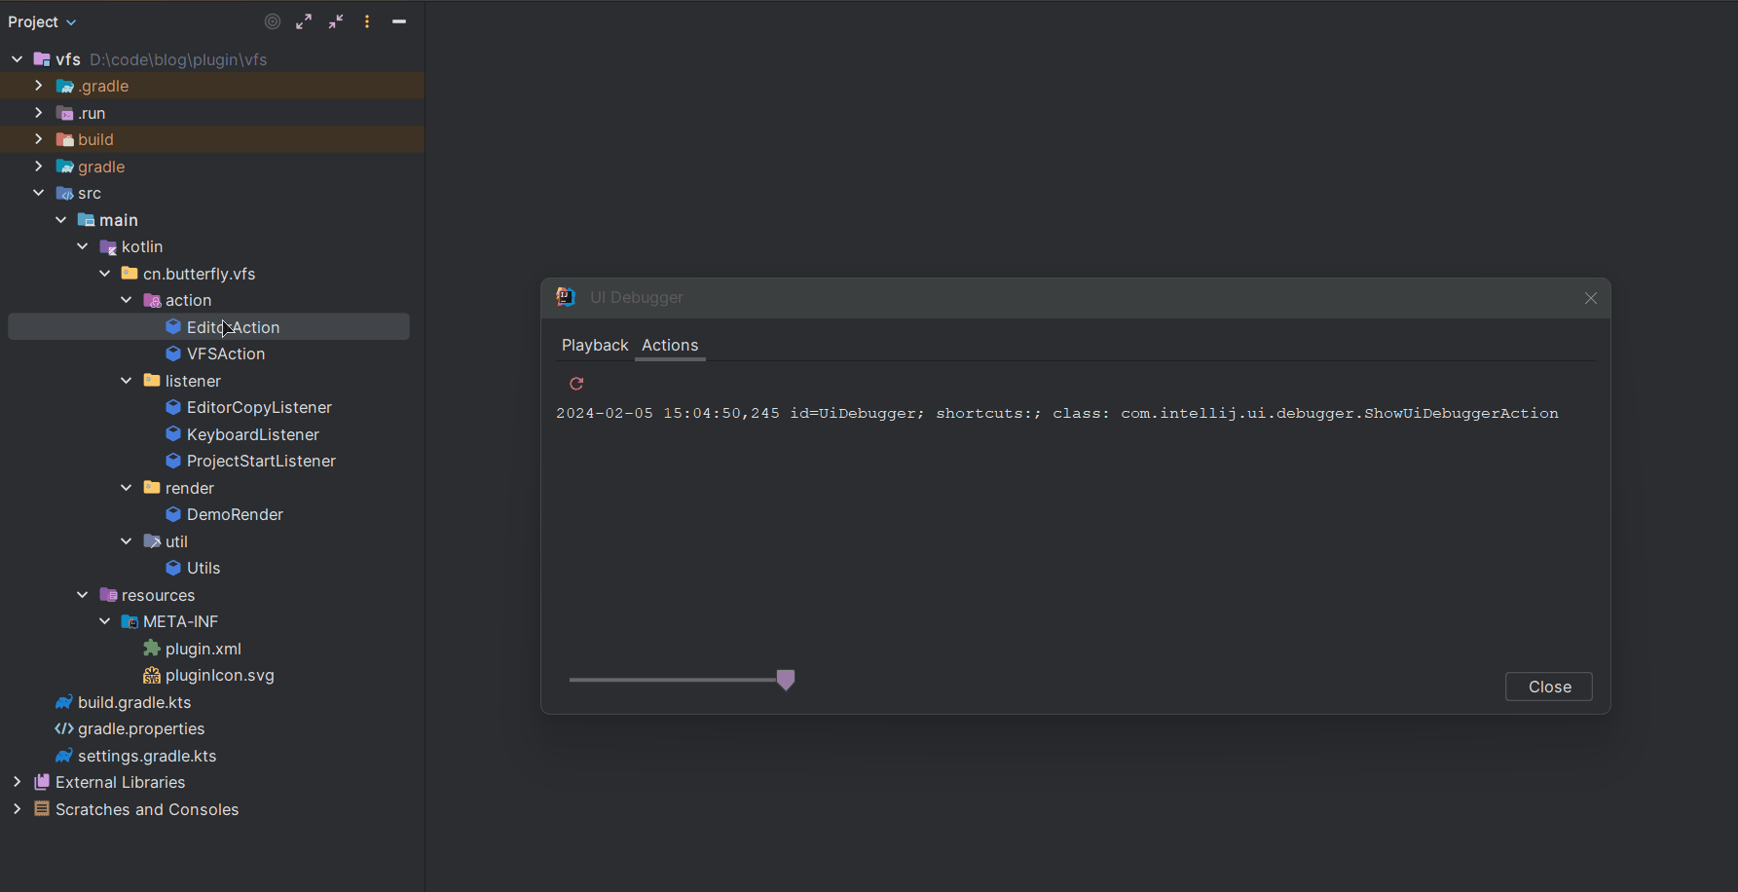Click the Collapse All icon in Project panel
The width and height of the screenshot is (1738, 892).
336,21
